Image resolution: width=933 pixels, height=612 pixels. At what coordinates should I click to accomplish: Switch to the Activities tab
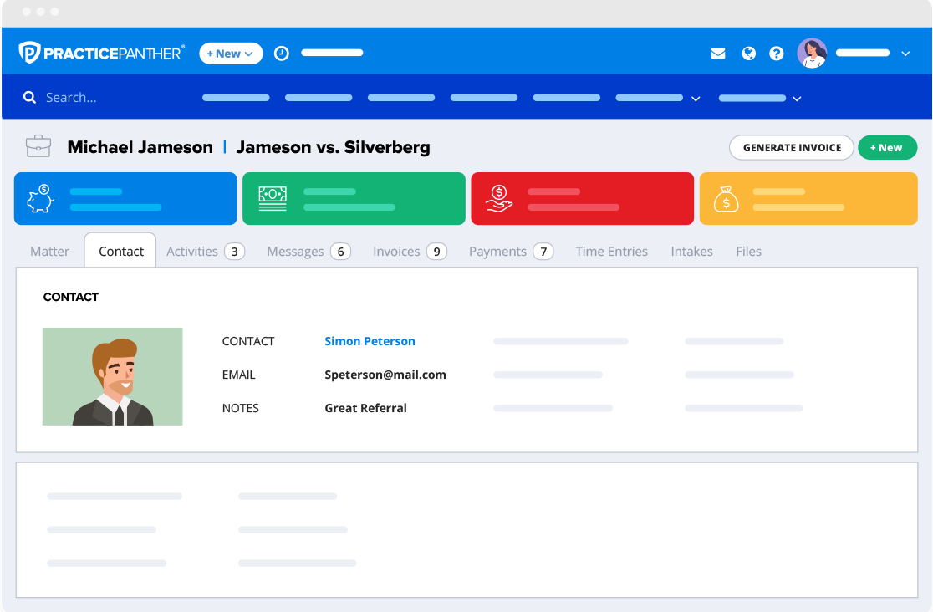(x=204, y=252)
